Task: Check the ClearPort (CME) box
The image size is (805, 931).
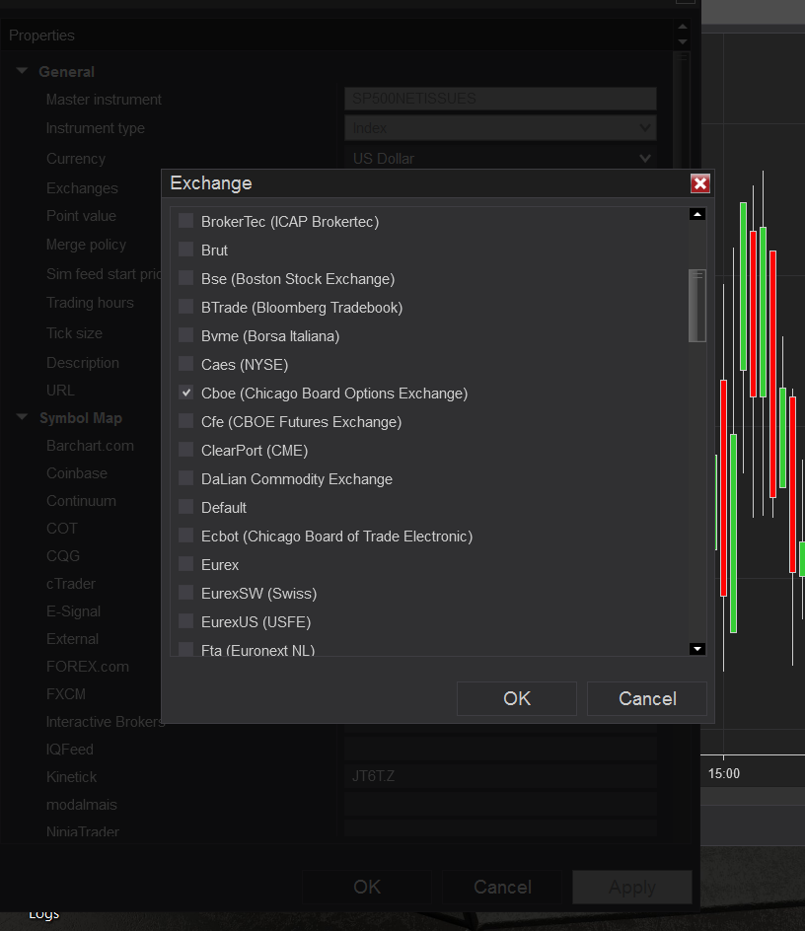Action: coord(185,450)
